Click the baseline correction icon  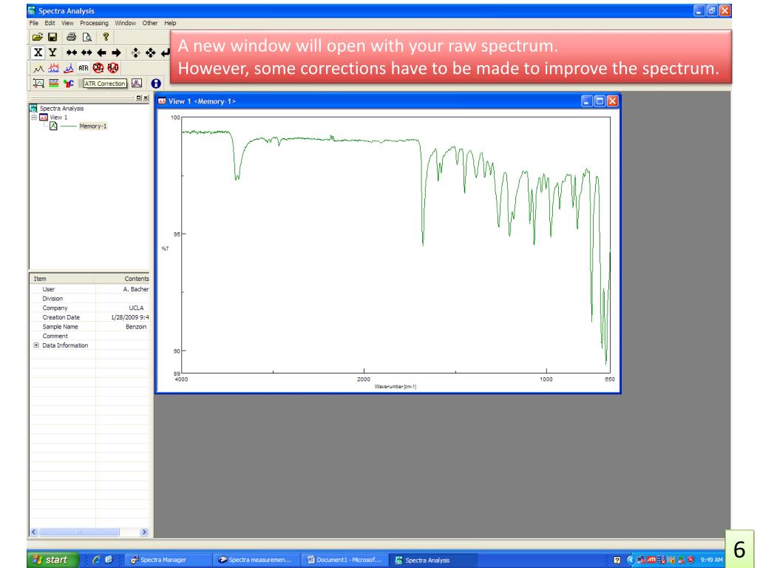(x=69, y=69)
